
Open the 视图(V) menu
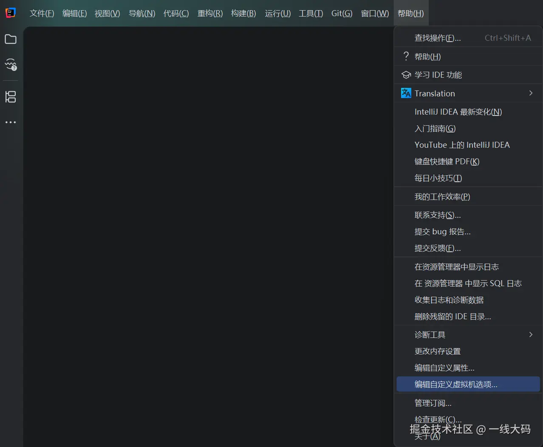tap(107, 14)
